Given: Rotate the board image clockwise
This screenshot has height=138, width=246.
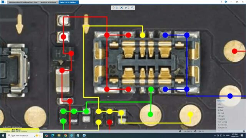Looking at the screenshot, I should coord(117,8).
